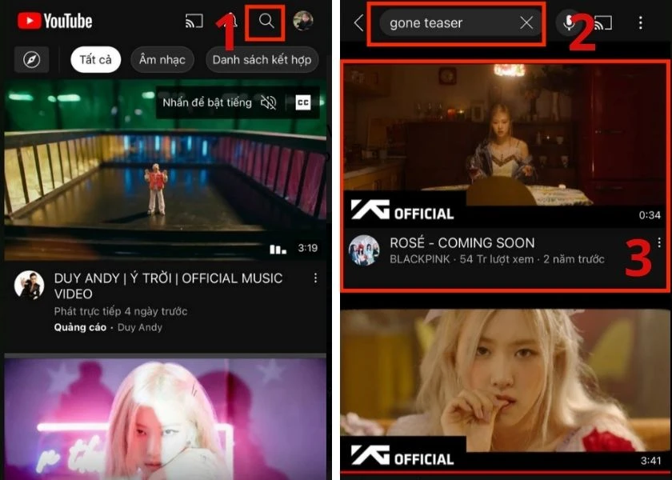Enable the Âm nhạc filter chip
Image resolution: width=672 pixels, height=480 pixels.
click(162, 59)
